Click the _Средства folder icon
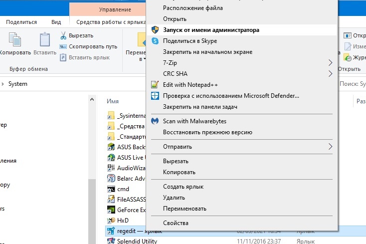 (111, 126)
